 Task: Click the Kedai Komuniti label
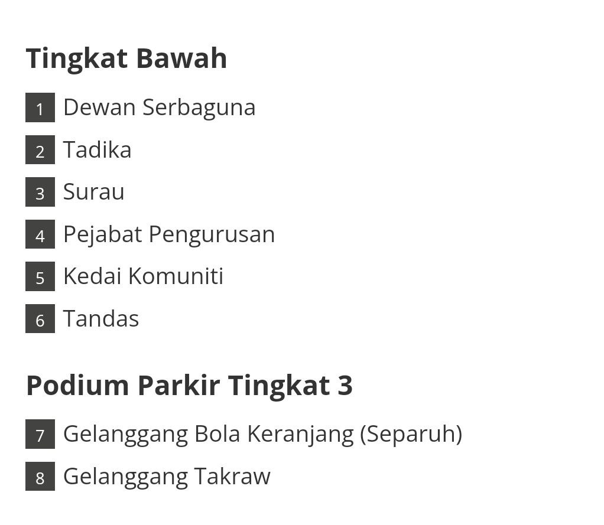(x=144, y=276)
